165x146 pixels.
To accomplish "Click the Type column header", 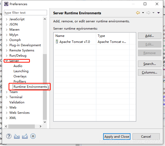I will point(113,36).
